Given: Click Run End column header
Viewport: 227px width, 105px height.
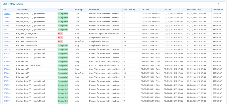Looking at the screenshot, I should pos(174,10).
